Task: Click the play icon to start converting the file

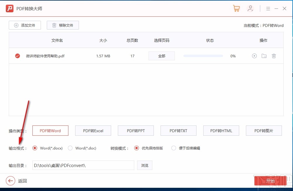Action: pyautogui.click(x=254, y=56)
